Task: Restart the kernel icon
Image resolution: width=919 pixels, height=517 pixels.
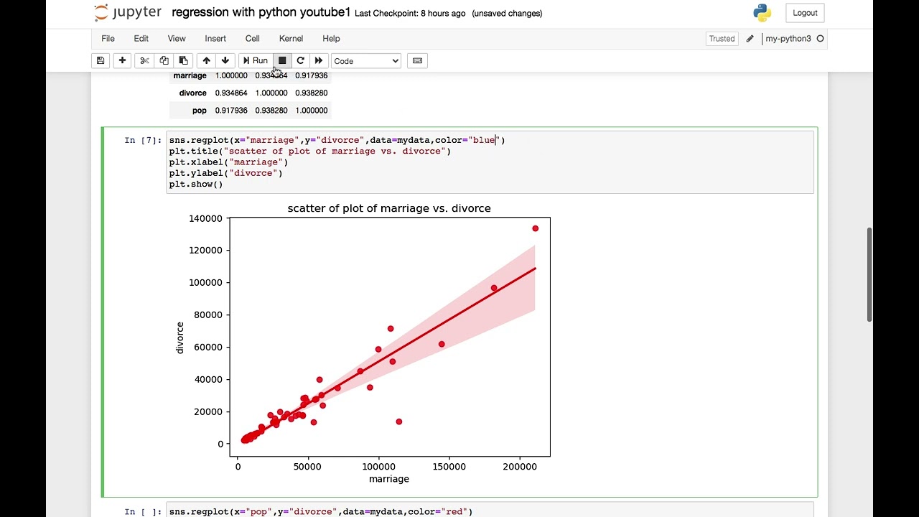Action: coord(301,61)
